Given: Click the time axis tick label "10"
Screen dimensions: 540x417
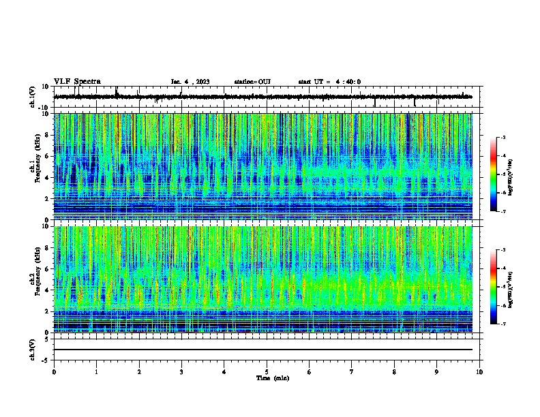Looking at the screenshot, I should point(479,372).
